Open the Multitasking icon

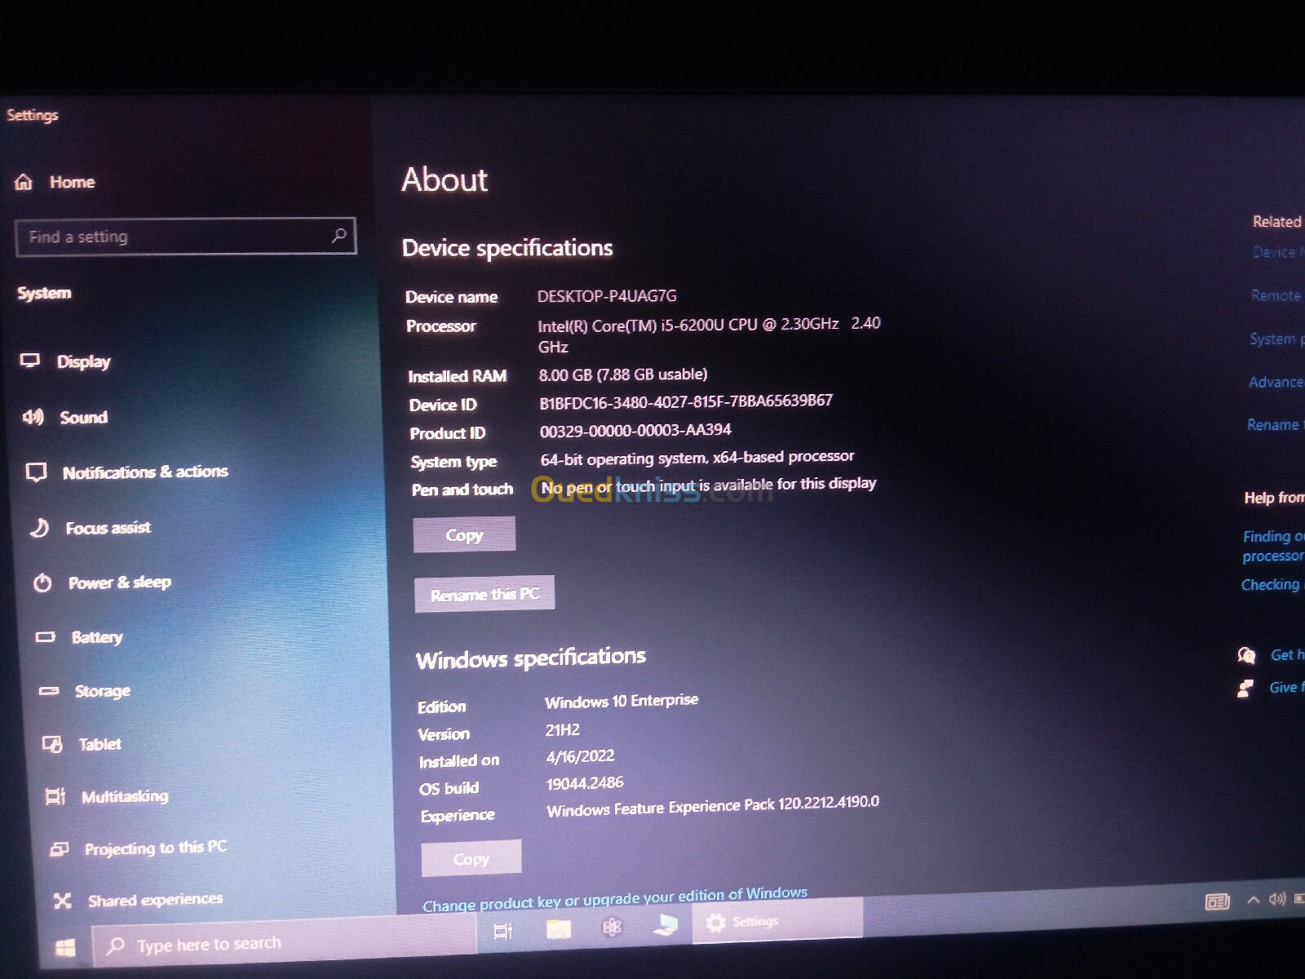click(55, 796)
